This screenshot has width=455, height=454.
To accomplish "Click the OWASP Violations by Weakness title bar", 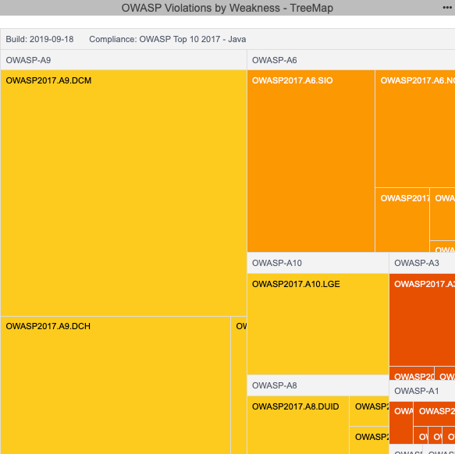I will click(227, 8).
